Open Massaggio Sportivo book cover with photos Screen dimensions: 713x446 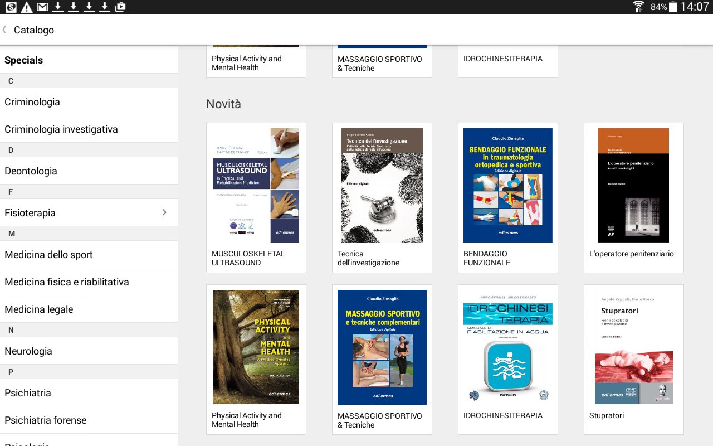point(382,347)
